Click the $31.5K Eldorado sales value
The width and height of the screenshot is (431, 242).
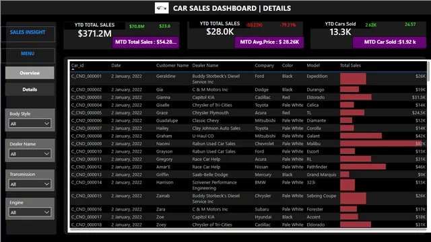tap(419, 97)
